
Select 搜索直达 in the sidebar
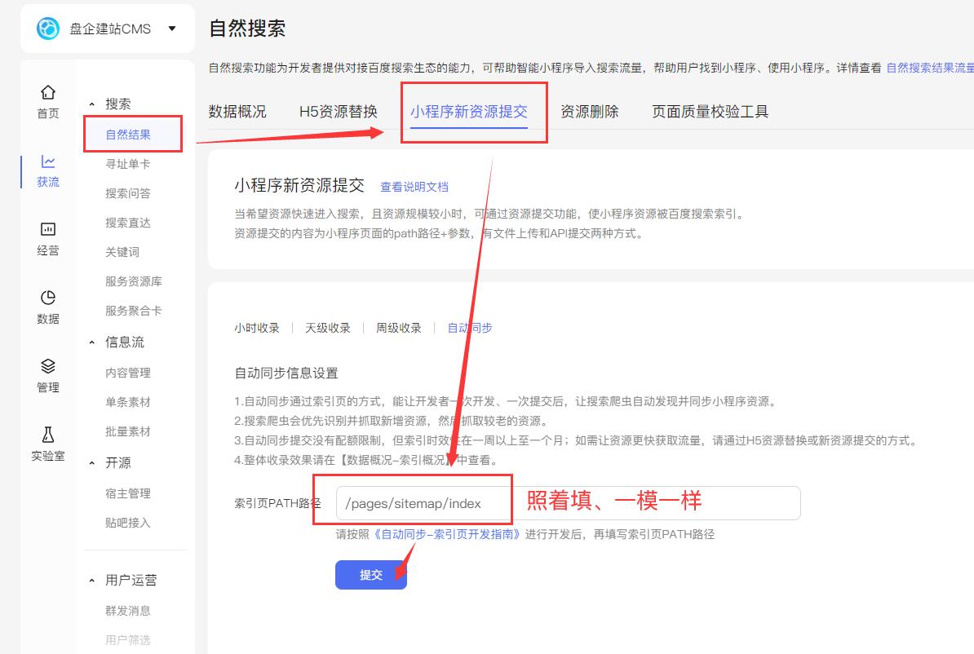pyautogui.click(x=128, y=223)
